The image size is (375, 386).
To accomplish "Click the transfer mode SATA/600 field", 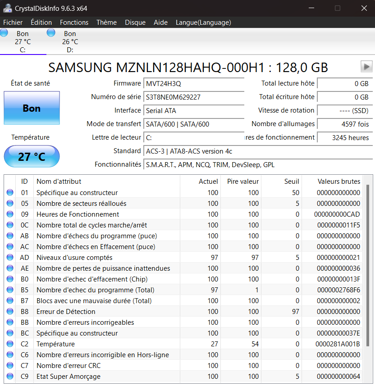I will (194, 124).
